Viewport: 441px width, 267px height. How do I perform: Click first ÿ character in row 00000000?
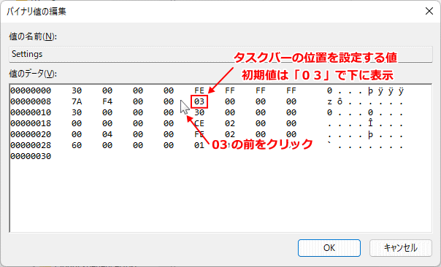tap(380, 90)
